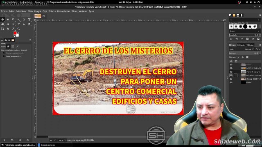
Task: Switch to Images tab in left dock
Action: tap(13, 40)
